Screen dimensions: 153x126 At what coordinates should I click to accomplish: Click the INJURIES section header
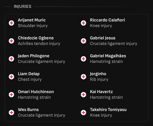point(22,7)
